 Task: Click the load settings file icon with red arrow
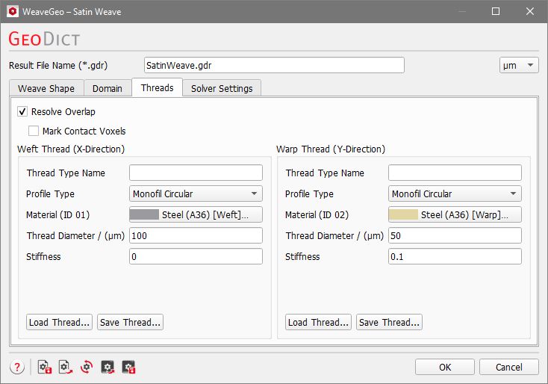point(66,368)
